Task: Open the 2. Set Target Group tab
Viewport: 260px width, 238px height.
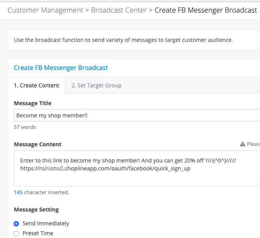Action: (x=96, y=85)
